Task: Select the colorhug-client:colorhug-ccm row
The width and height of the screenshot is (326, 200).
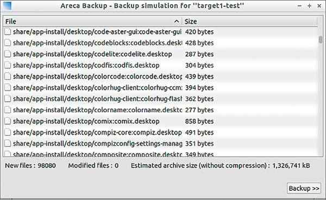Action: (x=160, y=88)
